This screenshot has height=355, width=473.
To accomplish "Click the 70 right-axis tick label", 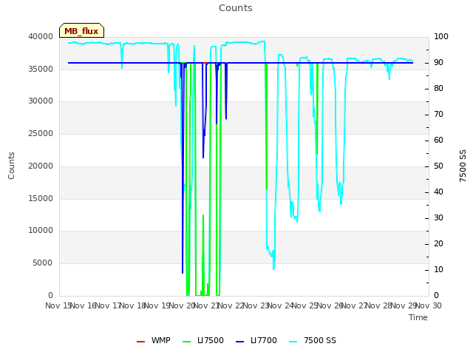I will pyautogui.click(x=438, y=115).
